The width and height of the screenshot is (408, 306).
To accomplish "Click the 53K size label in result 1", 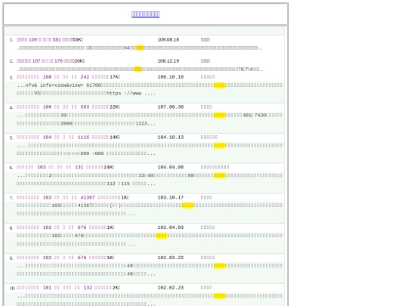I will point(77,39).
